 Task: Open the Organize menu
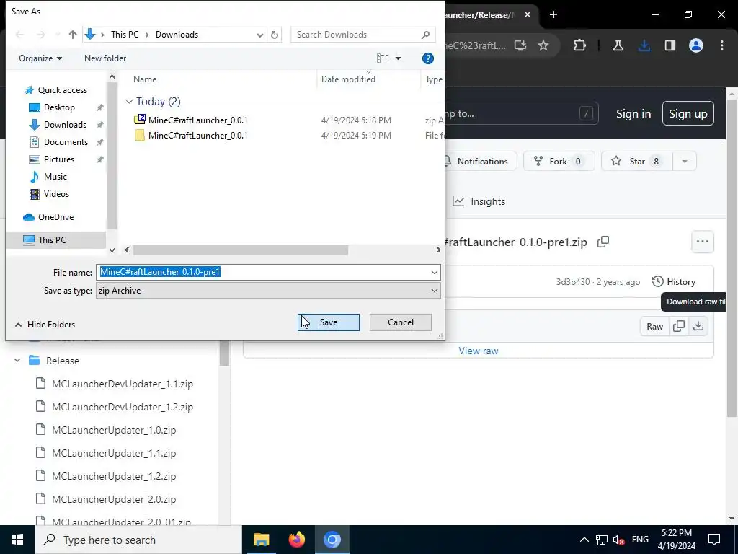point(40,58)
